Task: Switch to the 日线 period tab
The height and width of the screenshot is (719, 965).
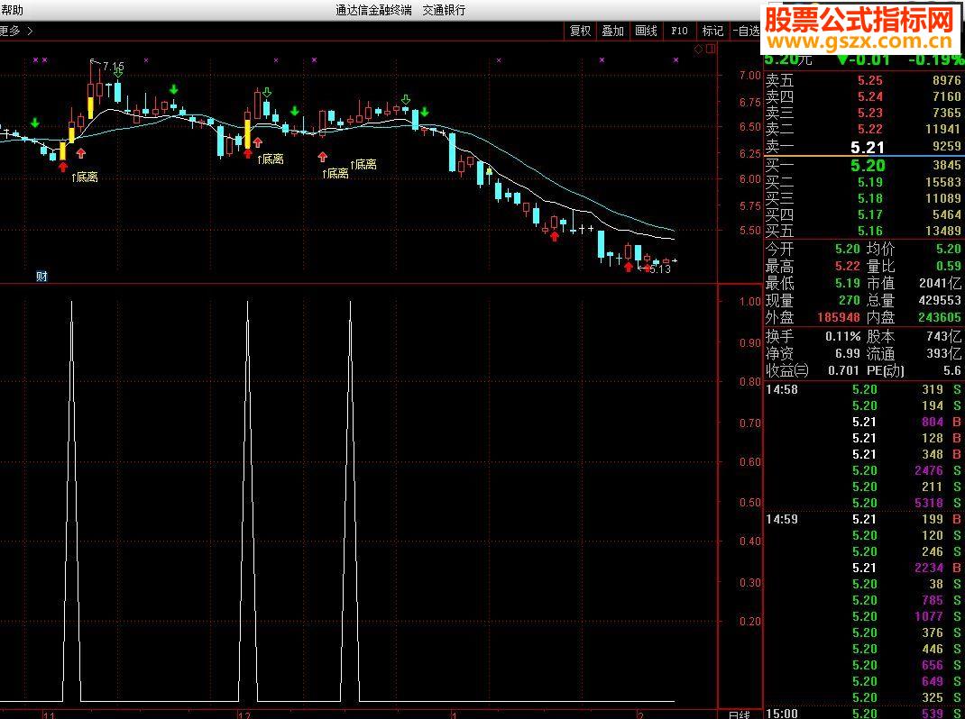Action: (x=740, y=714)
